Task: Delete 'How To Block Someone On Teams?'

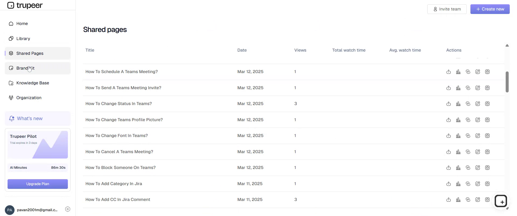Action: [487, 168]
